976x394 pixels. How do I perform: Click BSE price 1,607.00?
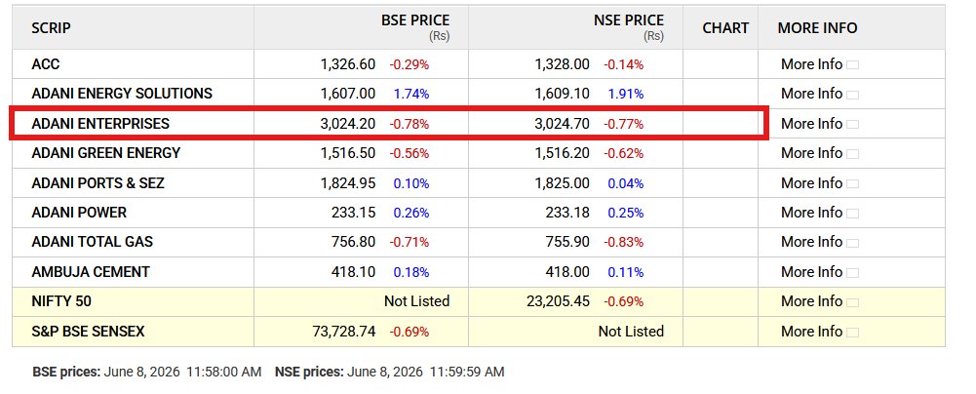[x=348, y=94]
